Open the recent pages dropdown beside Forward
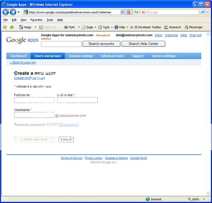The width and height of the screenshot is (212, 203). click(19, 12)
